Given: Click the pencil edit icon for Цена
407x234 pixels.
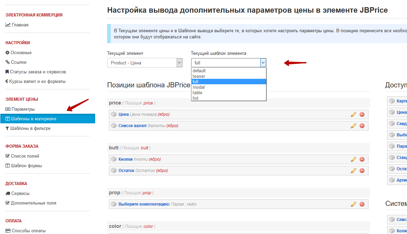Looking at the screenshot, I should 353,114.
